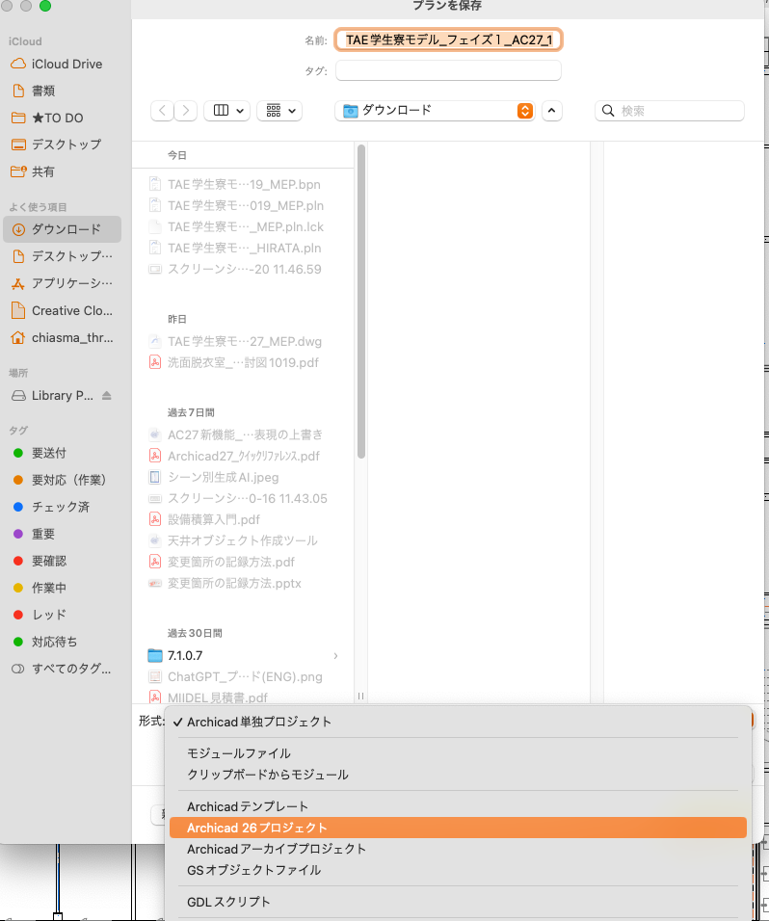Choose モジュールファイル format
Screen dimensions: 769x921
[x=458, y=753]
